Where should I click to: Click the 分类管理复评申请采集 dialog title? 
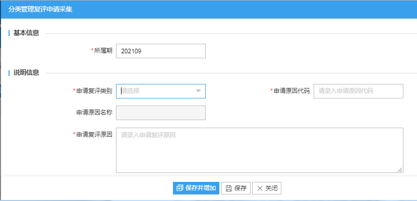[x=40, y=10]
